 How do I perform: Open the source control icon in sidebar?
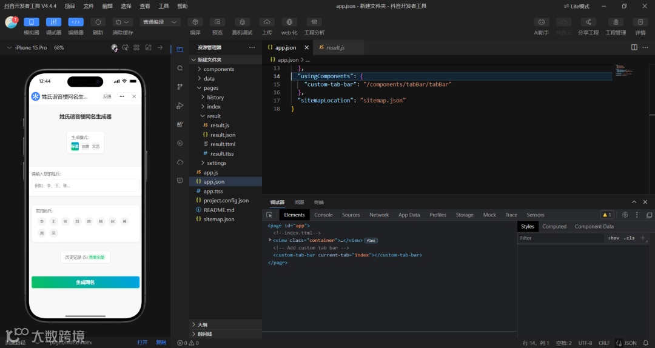[180, 87]
